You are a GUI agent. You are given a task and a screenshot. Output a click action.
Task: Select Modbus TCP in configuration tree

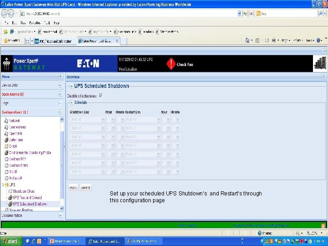click(x=18, y=159)
